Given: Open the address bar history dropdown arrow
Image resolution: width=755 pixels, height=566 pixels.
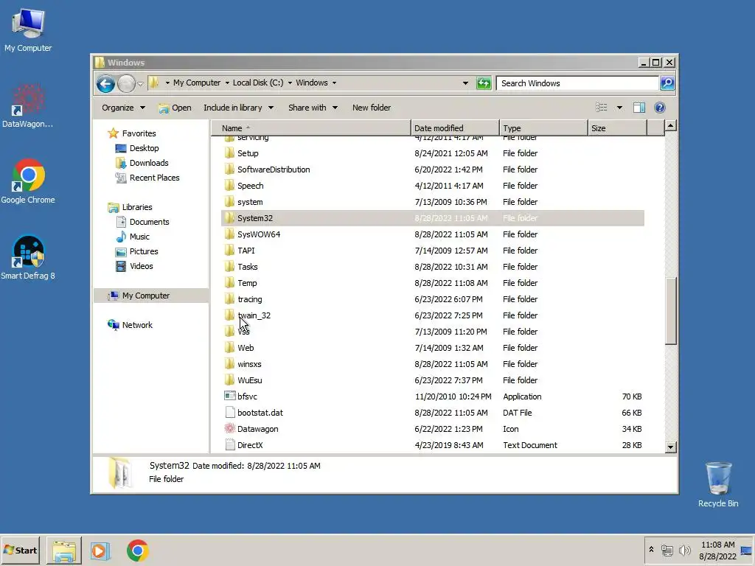Looking at the screenshot, I should [x=465, y=83].
